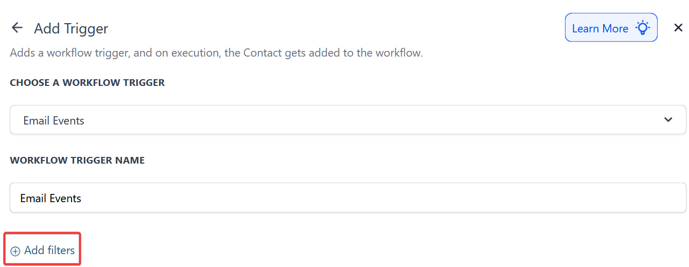Click the Add Trigger heading
689x267 pixels.
[71, 28]
